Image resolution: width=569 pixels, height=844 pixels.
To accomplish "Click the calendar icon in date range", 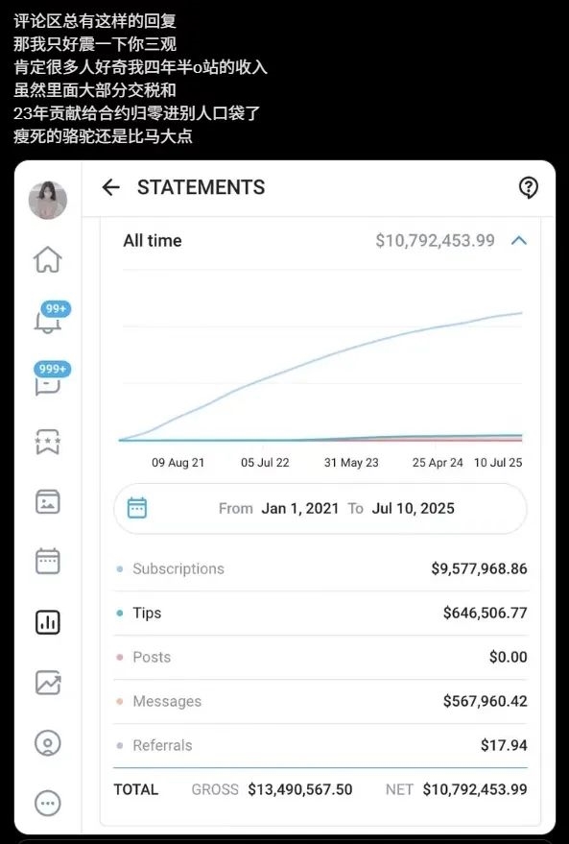I will click(136, 508).
